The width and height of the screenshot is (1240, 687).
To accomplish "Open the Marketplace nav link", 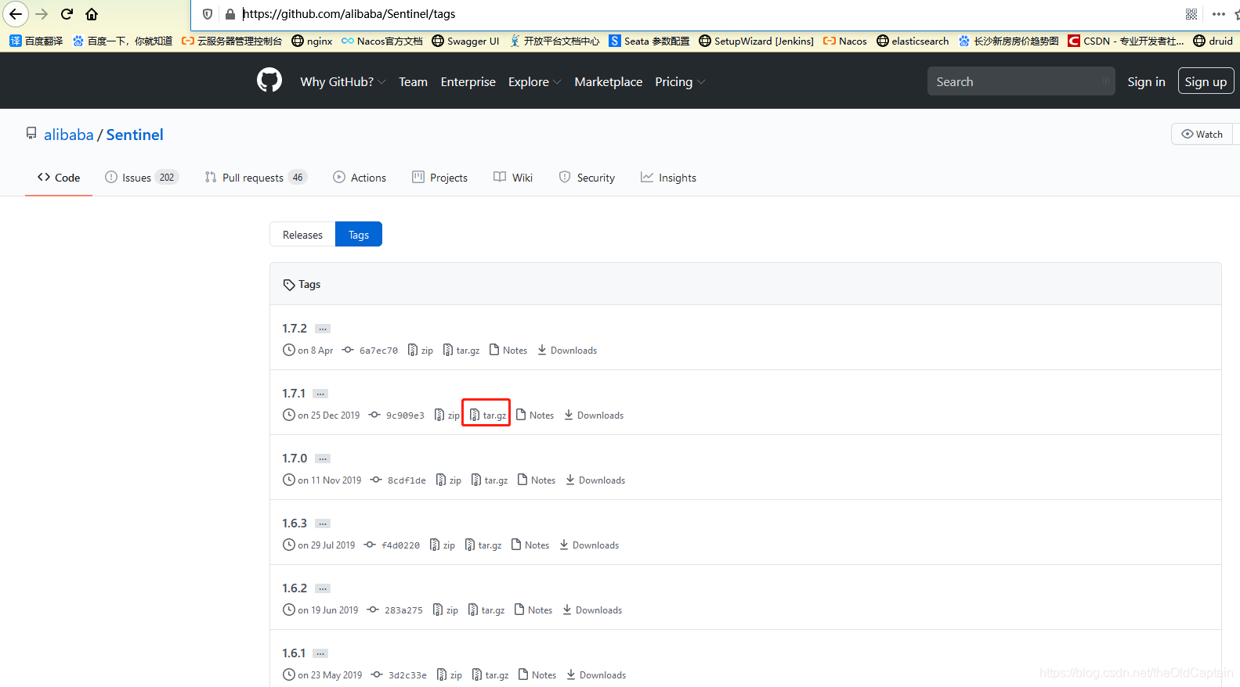I will click(608, 81).
